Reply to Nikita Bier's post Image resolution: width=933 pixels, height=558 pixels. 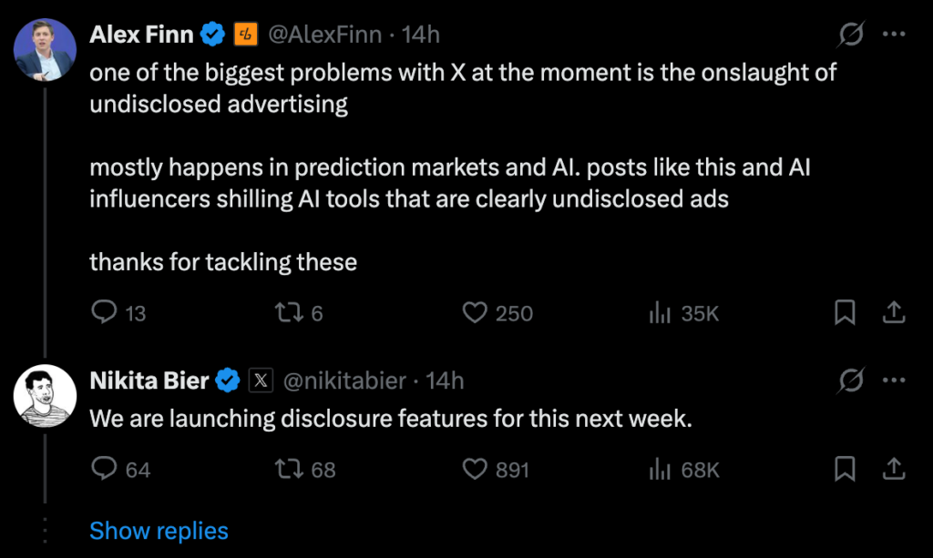[x=106, y=470]
